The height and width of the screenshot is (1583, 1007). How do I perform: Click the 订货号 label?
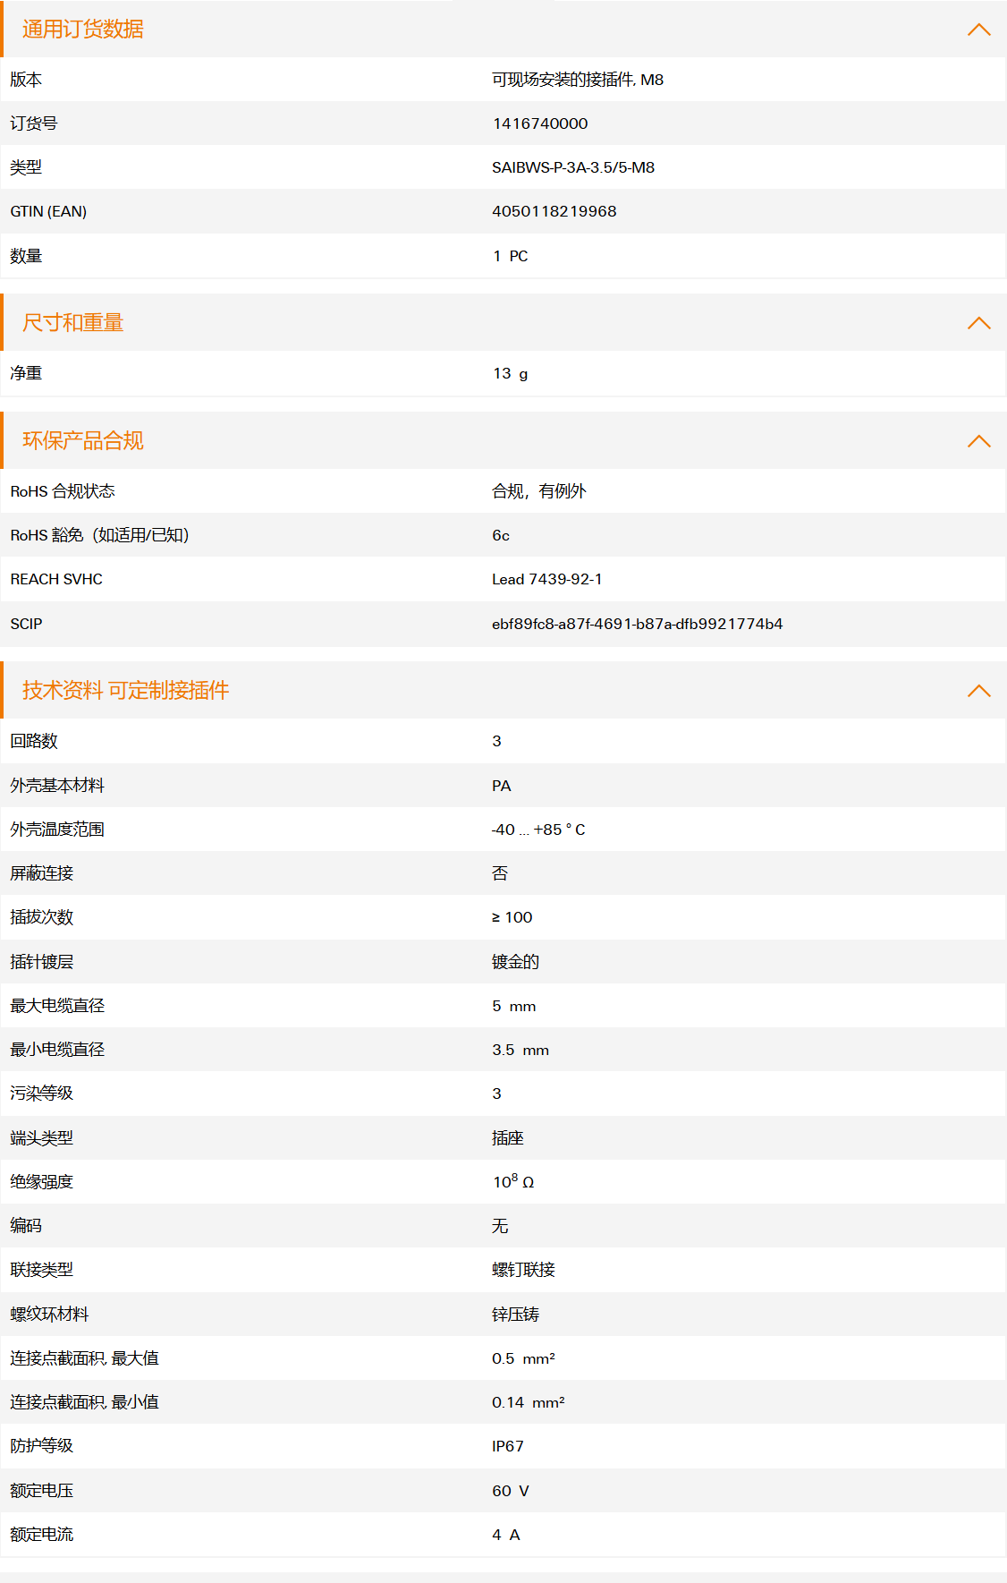pos(34,123)
